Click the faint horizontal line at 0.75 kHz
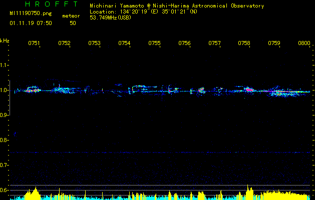315x200 pixels. (160, 152)
